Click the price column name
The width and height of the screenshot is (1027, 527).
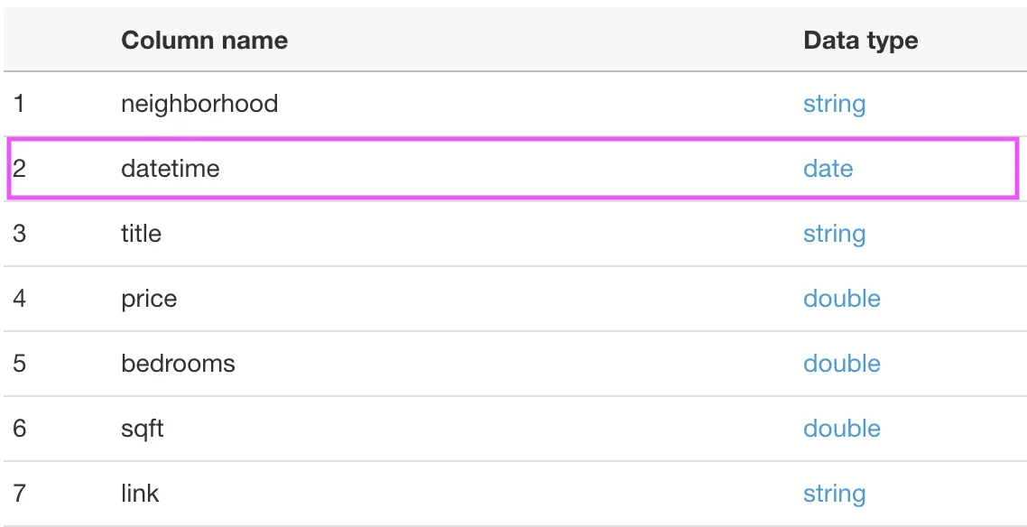click(149, 300)
